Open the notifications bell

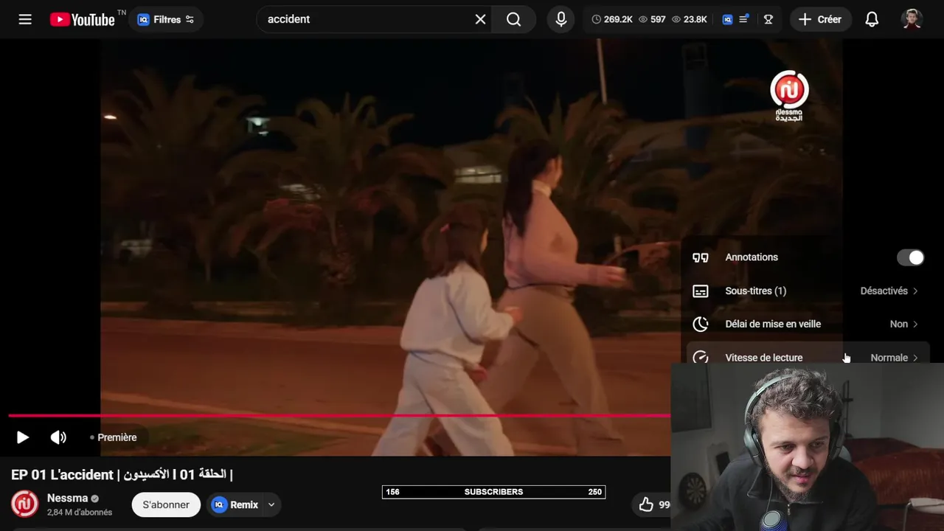(872, 19)
